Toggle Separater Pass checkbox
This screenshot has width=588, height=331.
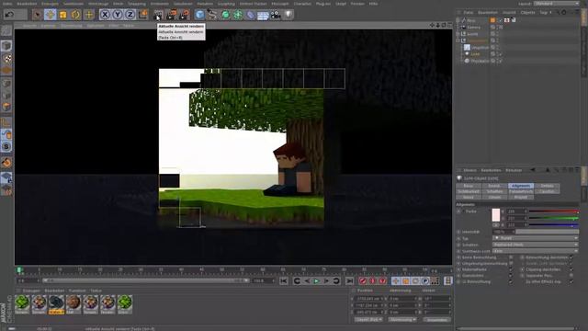[571, 276]
